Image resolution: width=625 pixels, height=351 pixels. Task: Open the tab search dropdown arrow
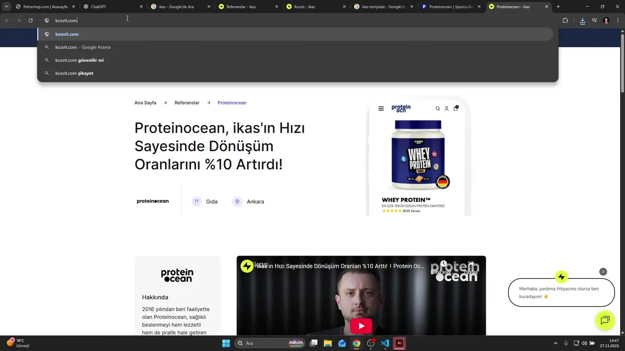point(6,7)
